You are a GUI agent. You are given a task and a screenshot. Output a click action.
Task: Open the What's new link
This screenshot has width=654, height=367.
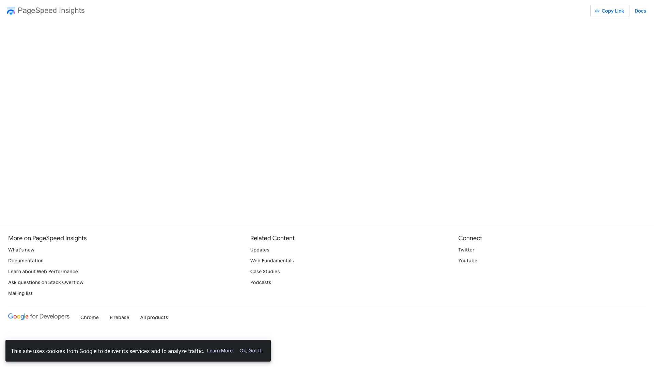click(21, 250)
